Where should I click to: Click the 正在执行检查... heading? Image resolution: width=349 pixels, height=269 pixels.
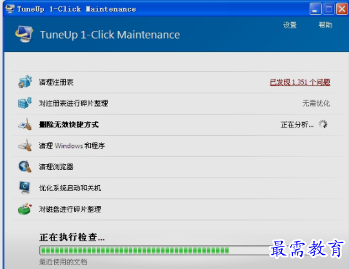(x=72, y=237)
